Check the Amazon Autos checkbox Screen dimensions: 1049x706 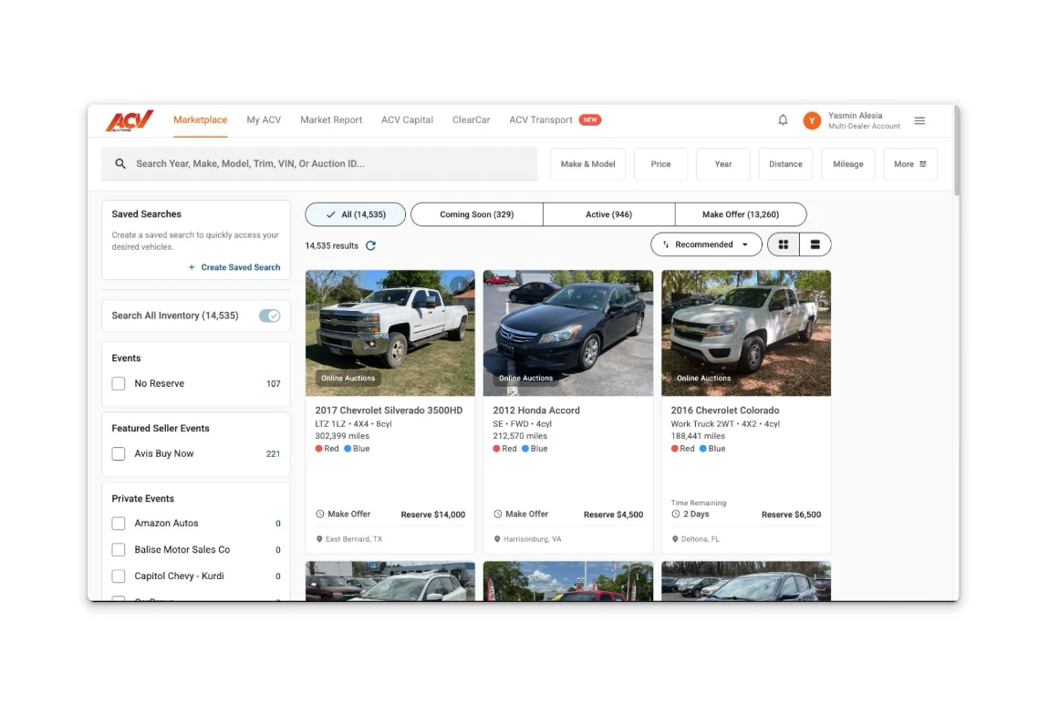pyautogui.click(x=119, y=524)
